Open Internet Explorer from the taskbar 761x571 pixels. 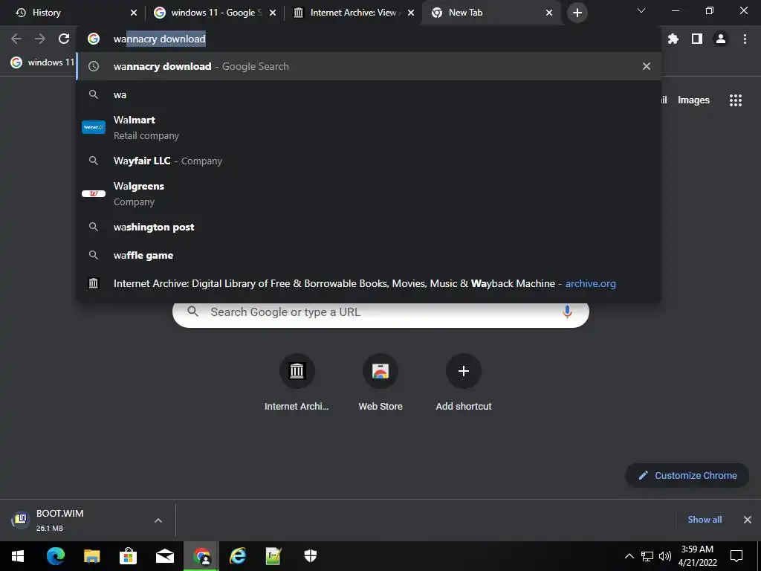[x=238, y=556]
